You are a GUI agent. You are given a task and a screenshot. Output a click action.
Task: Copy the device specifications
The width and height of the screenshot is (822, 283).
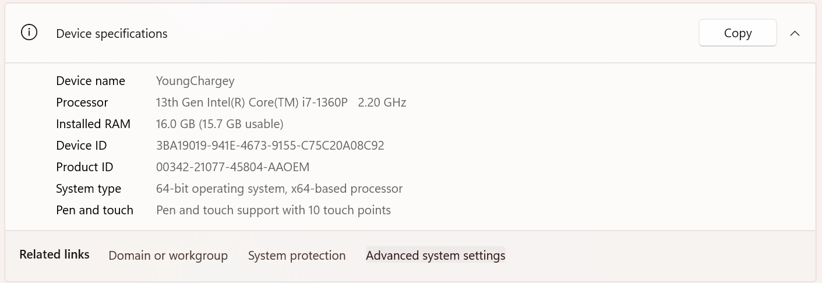point(738,33)
